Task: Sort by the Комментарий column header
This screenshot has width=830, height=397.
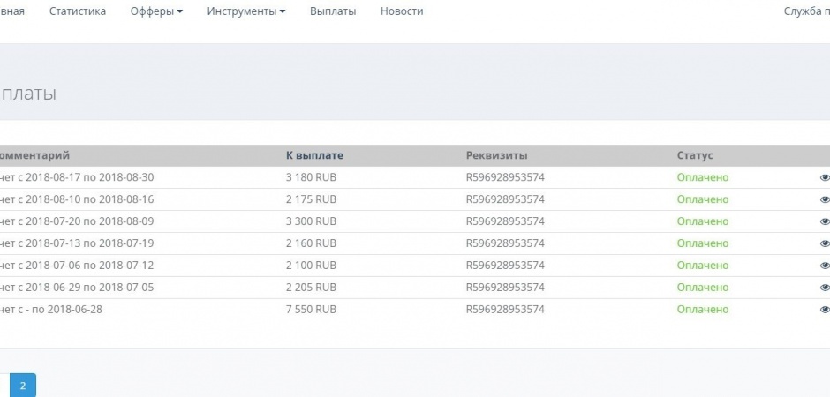Action: pos(34,155)
